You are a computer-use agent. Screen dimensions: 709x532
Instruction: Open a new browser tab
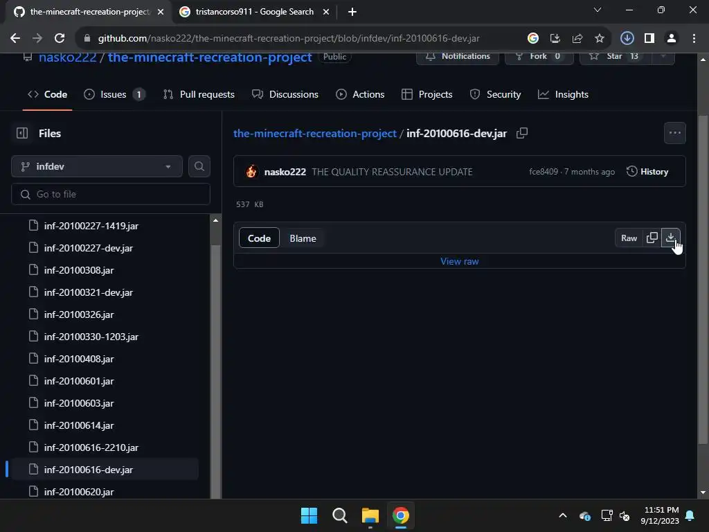click(352, 12)
